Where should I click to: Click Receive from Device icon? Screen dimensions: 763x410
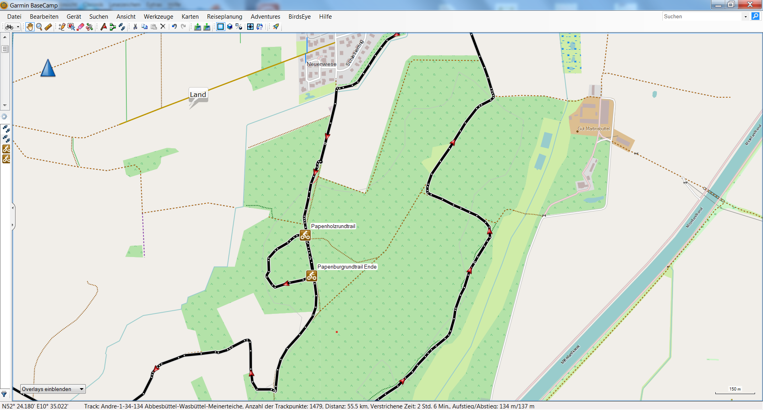[207, 27]
